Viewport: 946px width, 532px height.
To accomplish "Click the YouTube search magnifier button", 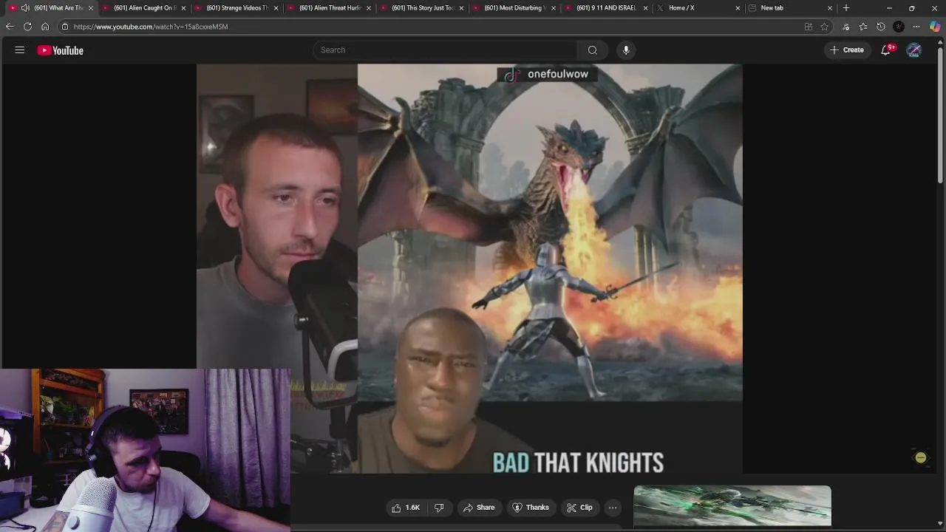I will (593, 50).
